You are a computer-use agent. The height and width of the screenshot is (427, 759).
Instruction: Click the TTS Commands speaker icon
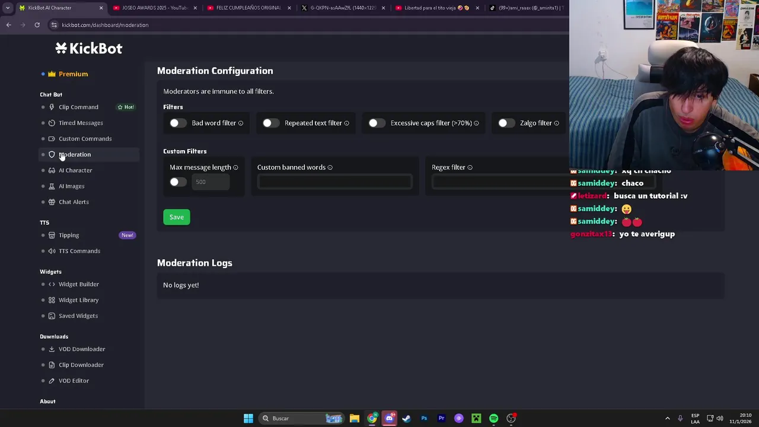[x=52, y=251]
